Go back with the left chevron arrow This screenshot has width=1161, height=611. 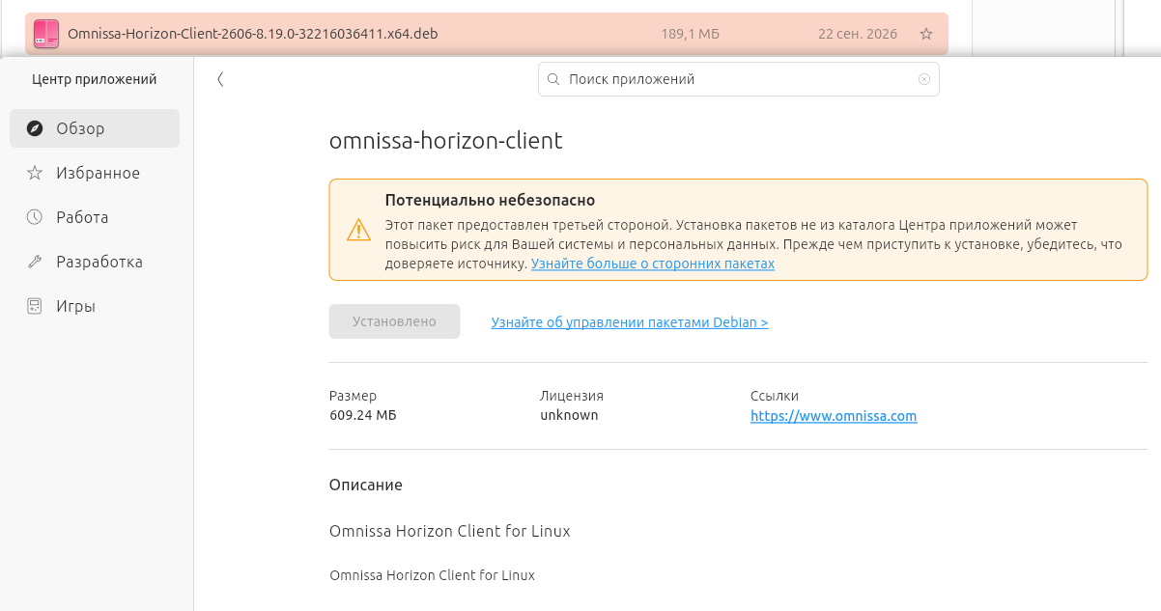[x=220, y=79]
